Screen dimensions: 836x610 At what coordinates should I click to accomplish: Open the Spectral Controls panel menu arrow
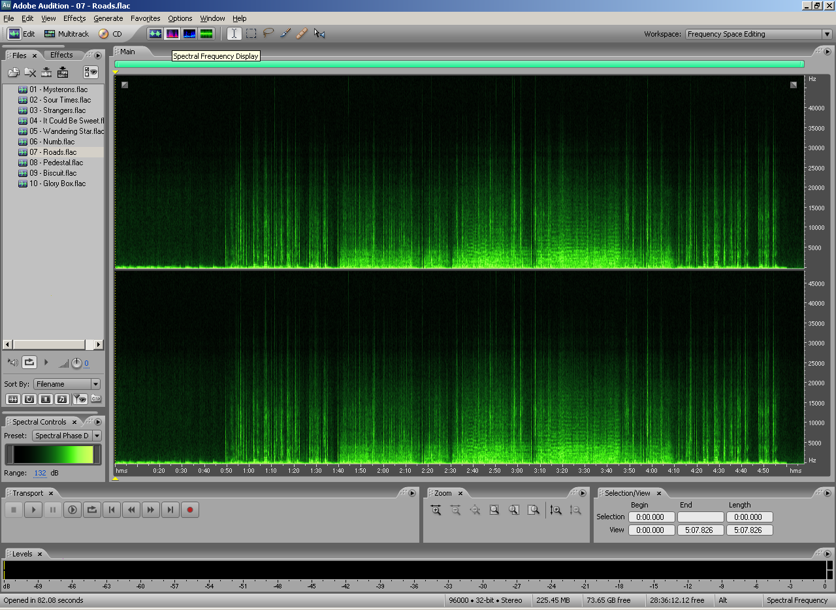click(97, 422)
